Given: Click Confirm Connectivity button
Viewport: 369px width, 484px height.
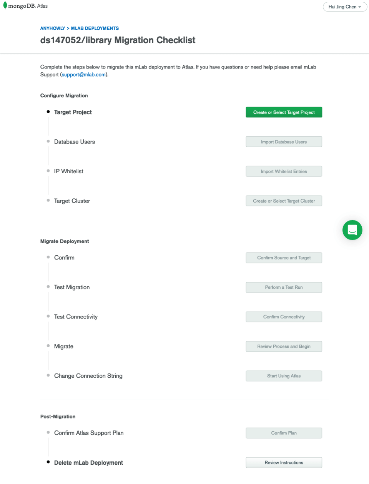Looking at the screenshot, I should [284, 317].
